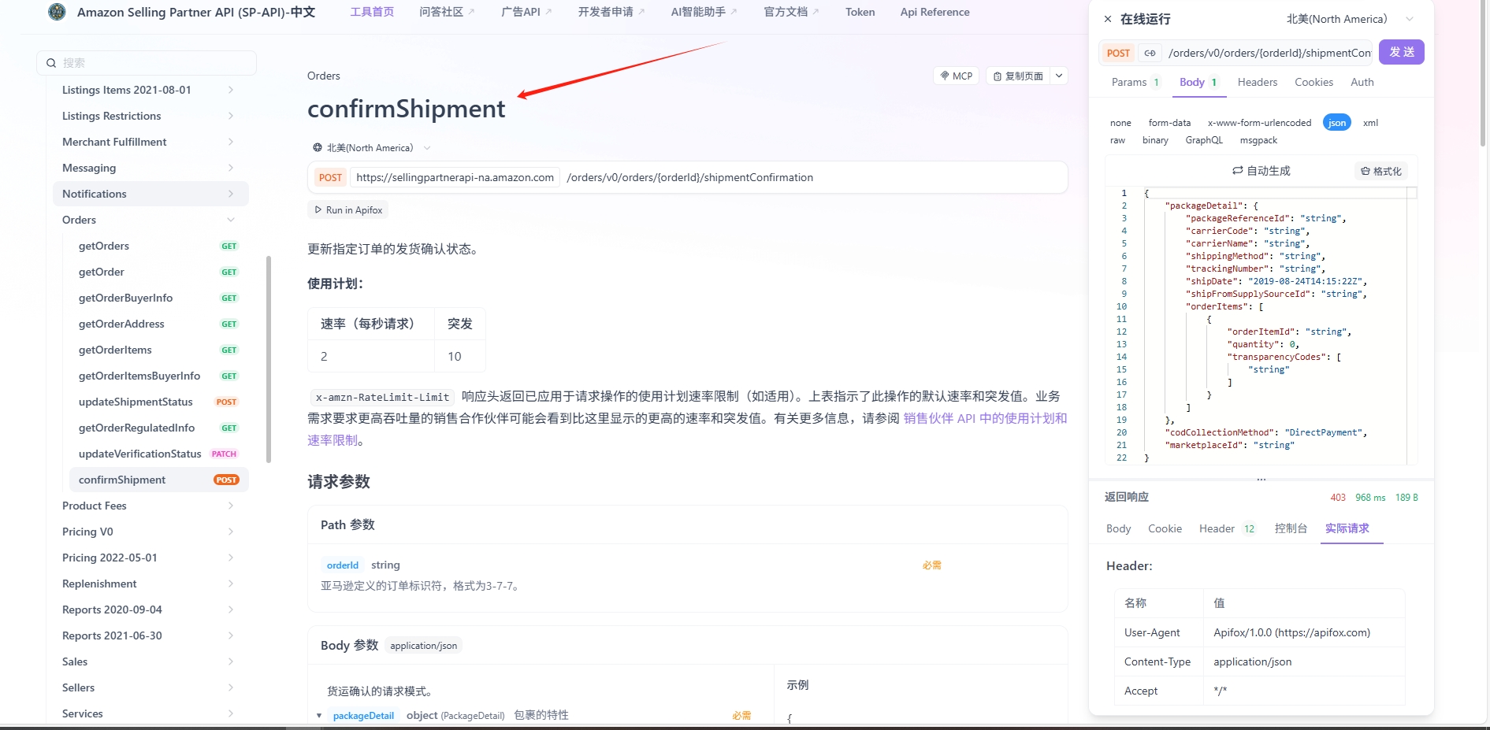Open 工具首页 in top navigation
Image resolution: width=1490 pixels, height=730 pixels.
372,12
